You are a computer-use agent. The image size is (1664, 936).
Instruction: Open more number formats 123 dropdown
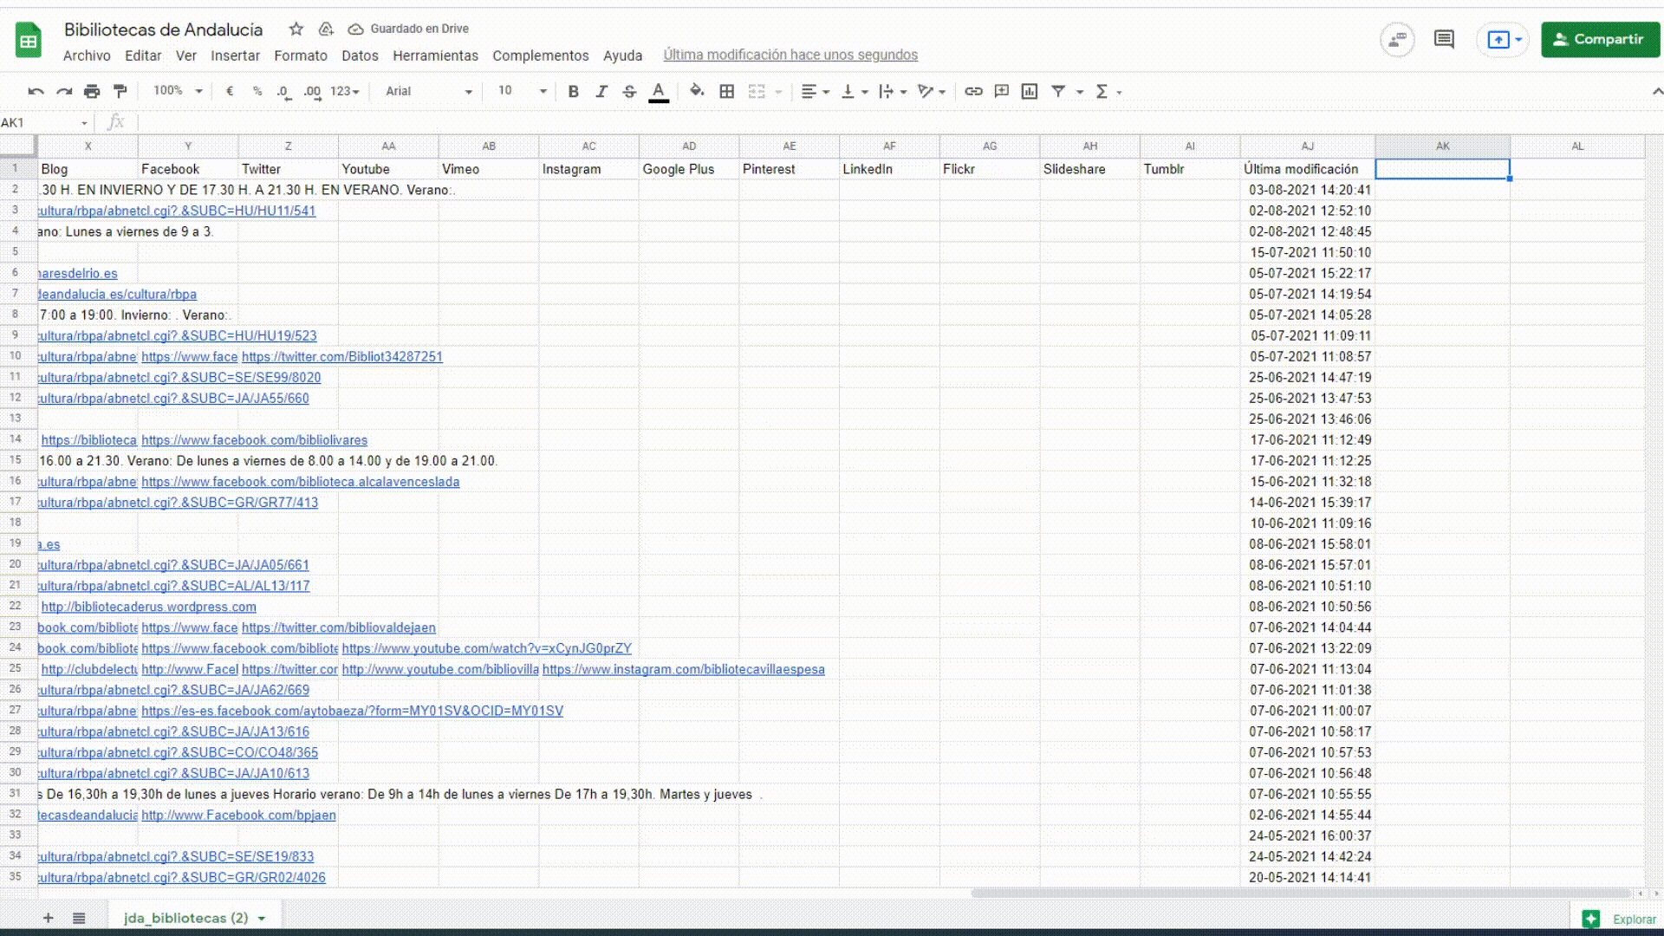344,91
